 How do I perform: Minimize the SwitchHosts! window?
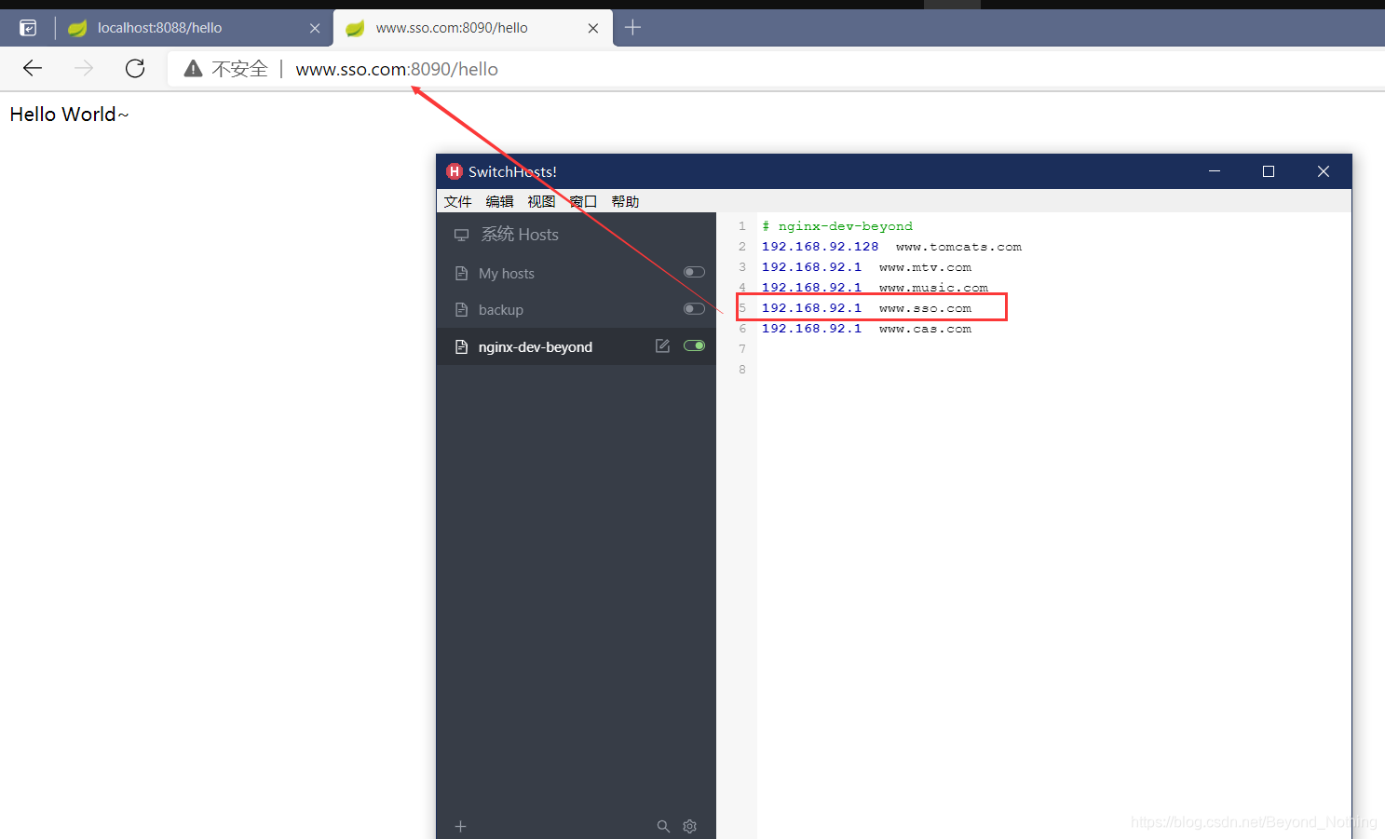[x=1215, y=171]
